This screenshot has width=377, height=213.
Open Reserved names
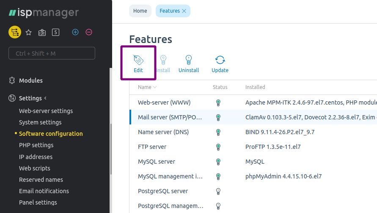(x=41, y=180)
